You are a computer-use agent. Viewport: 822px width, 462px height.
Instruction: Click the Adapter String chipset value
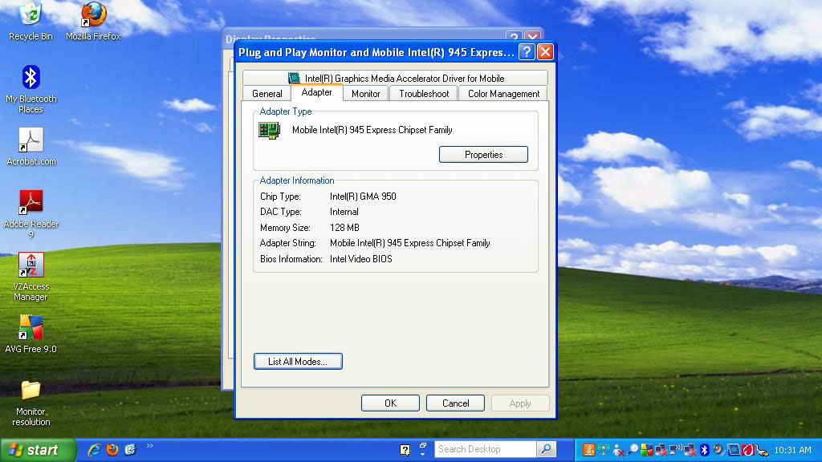[x=410, y=243]
